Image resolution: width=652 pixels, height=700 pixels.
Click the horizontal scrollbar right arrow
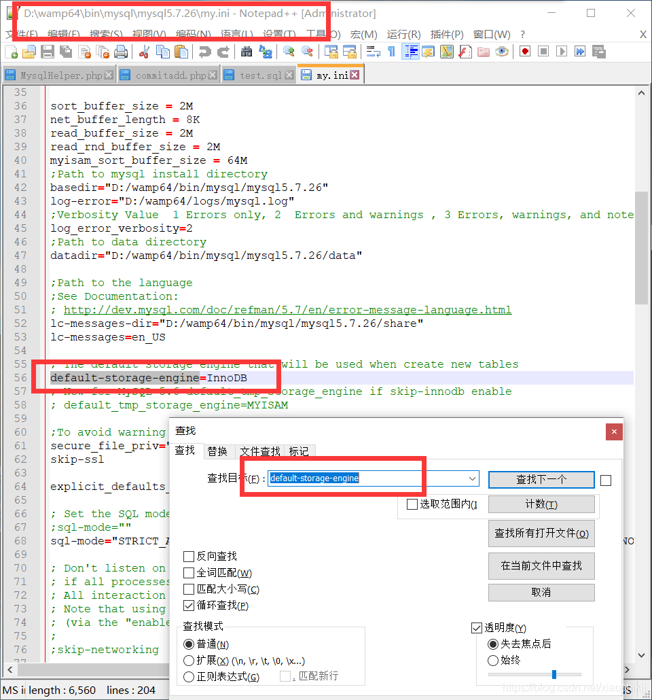tap(626, 669)
